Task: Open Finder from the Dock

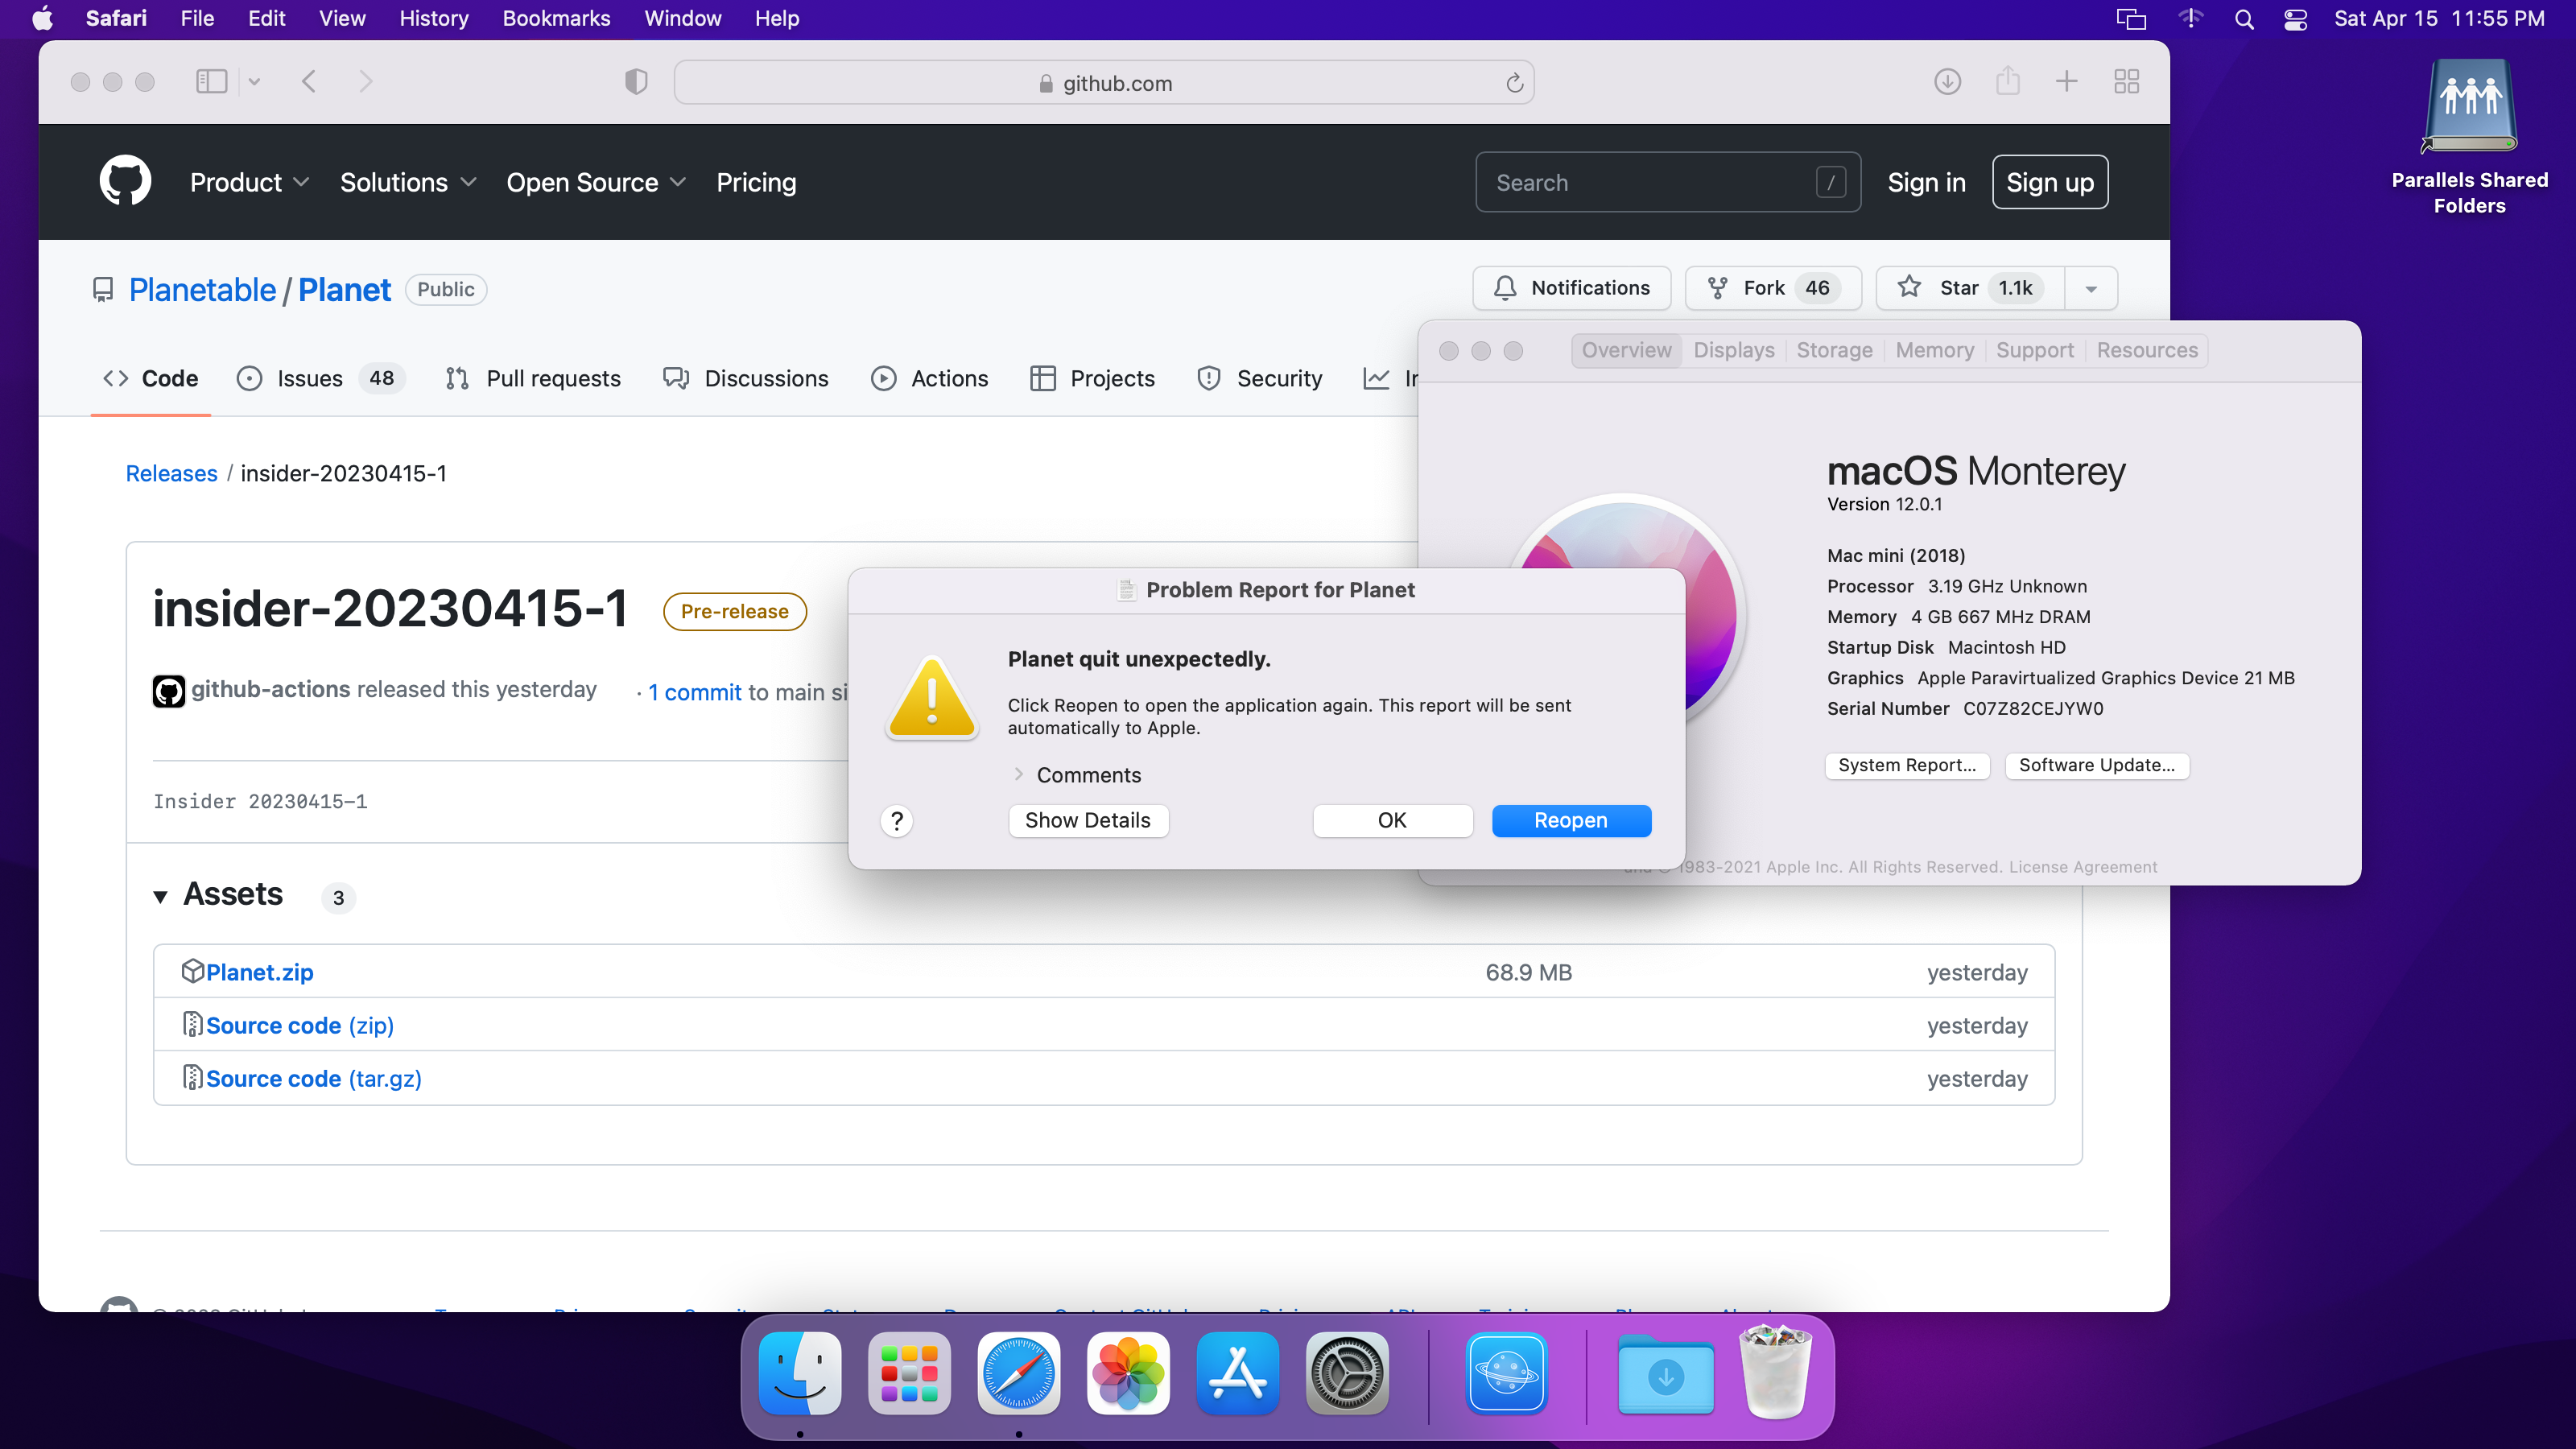Action: 800,1373
